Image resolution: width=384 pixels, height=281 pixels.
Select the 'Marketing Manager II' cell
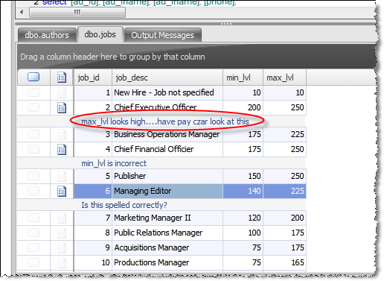(167, 218)
